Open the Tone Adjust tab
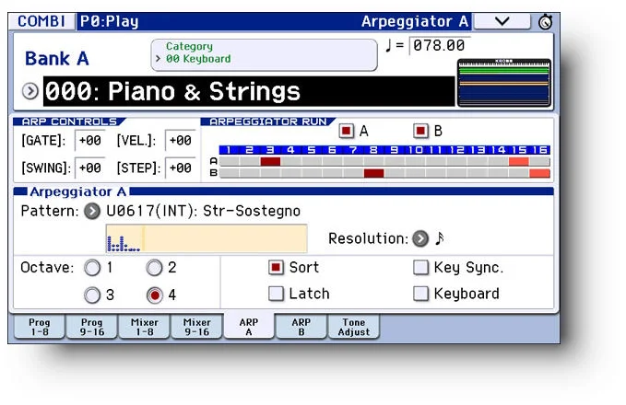 tap(354, 327)
